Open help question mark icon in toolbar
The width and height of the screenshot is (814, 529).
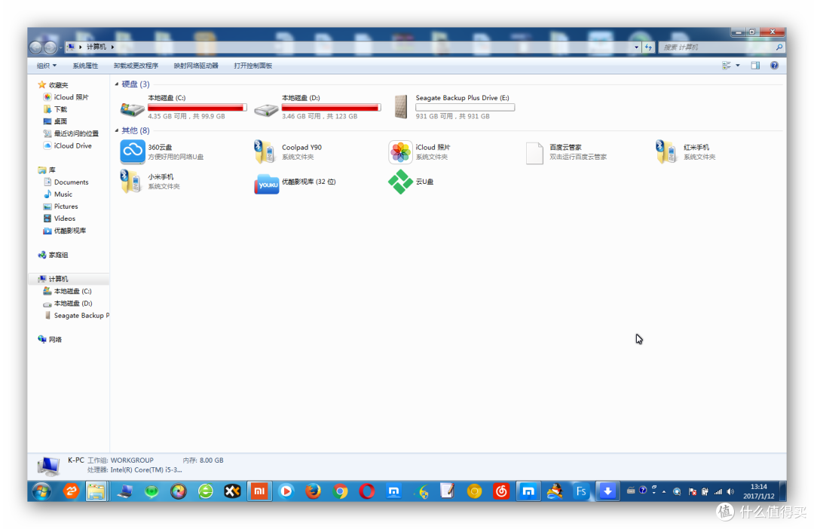pyautogui.click(x=774, y=66)
